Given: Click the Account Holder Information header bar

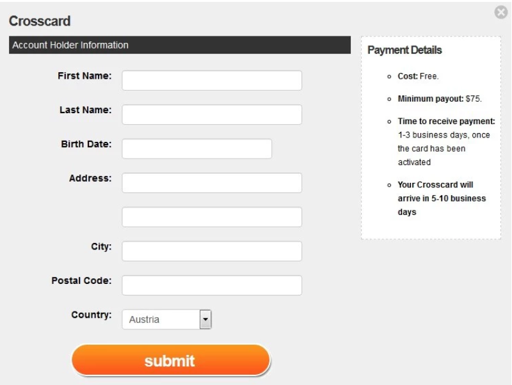Looking at the screenshot, I should coord(179,45).
